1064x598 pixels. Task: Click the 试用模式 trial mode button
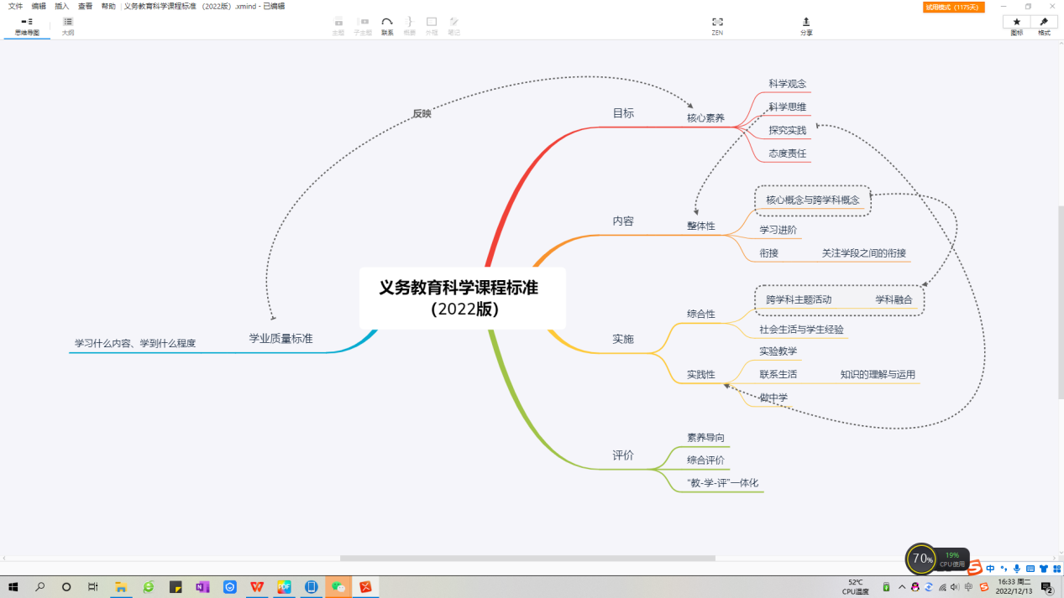point(953,7)
